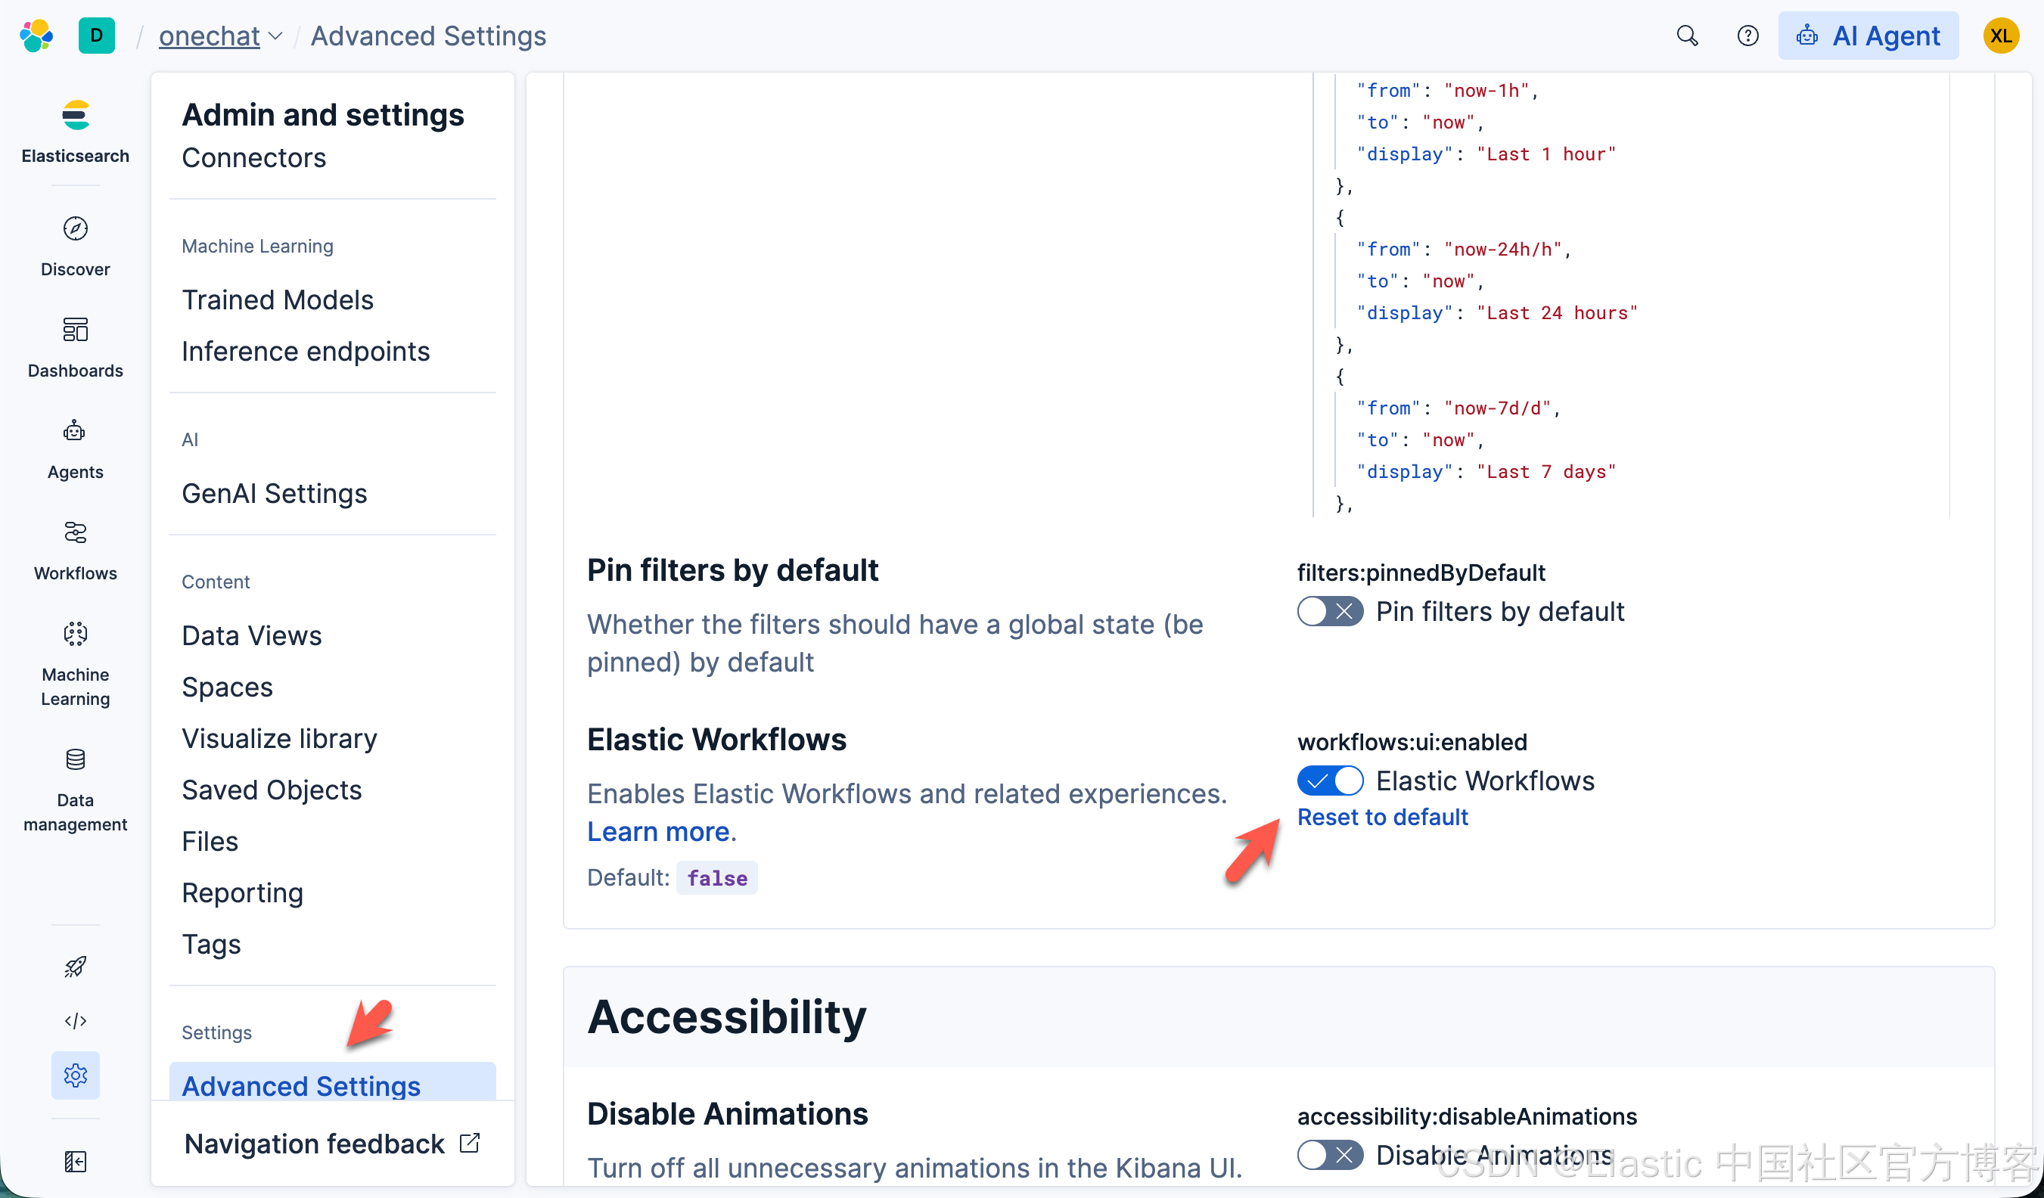Disable the Elastic Workflows toggle
Image resolution: width=2044 pixels, height=1198 pixels.
(1329, 781)
